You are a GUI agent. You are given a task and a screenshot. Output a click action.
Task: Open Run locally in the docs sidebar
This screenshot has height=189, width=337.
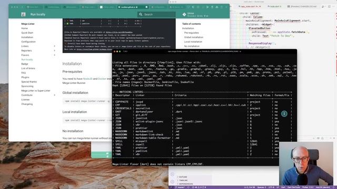click(x=27, y=59)
